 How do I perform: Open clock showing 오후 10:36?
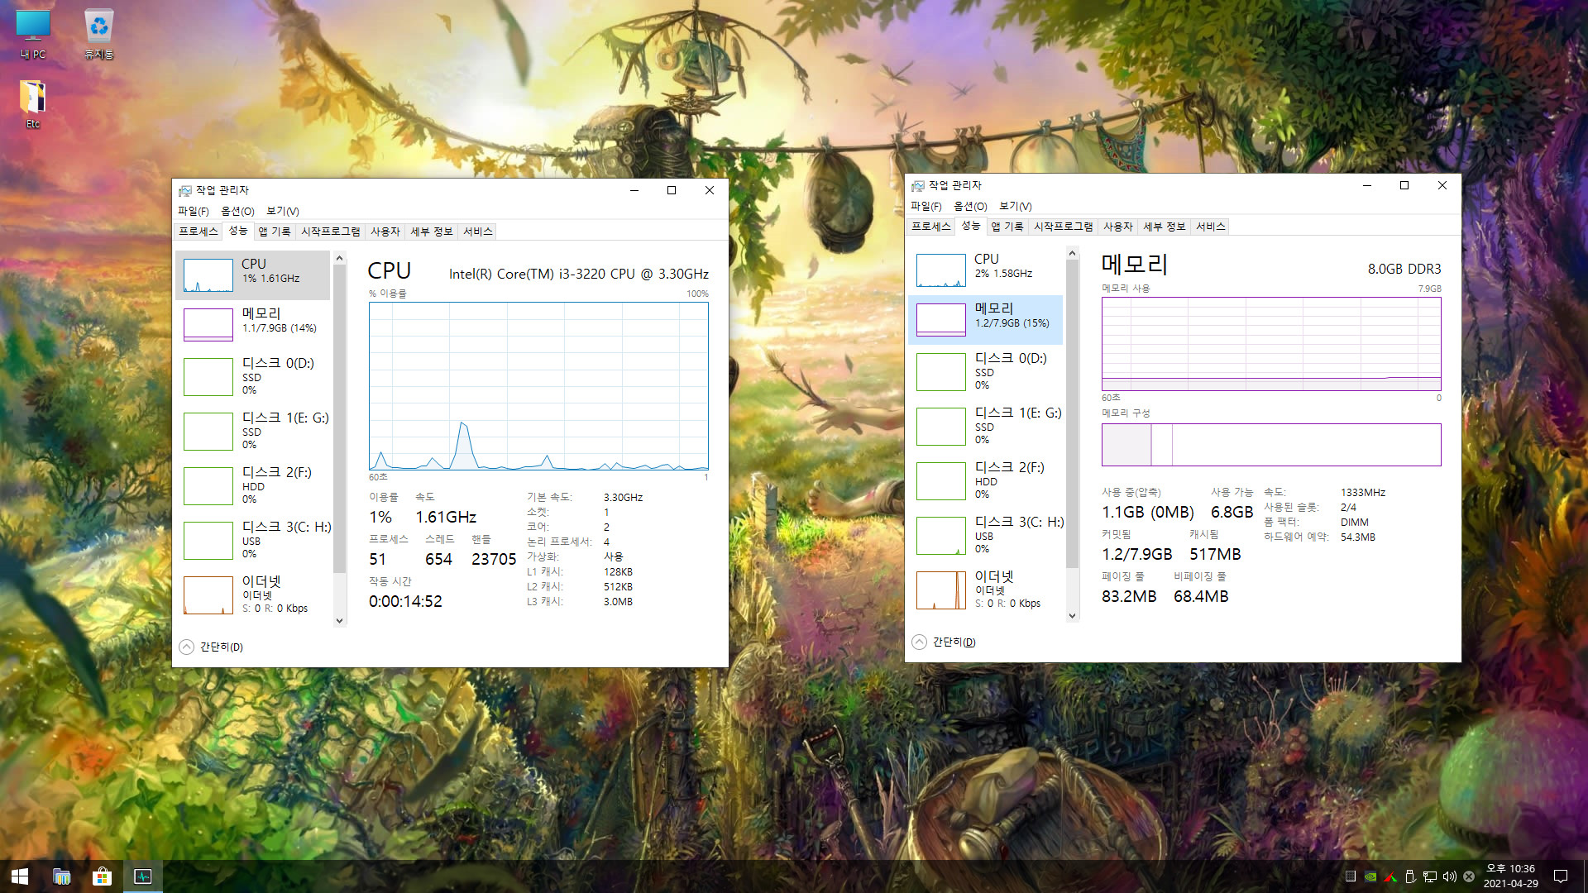1510,876
